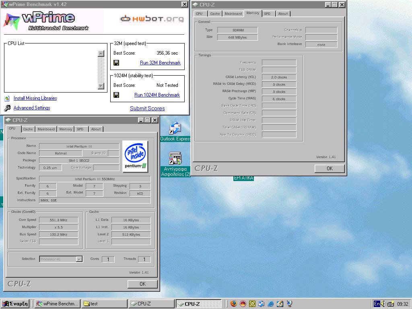
Task: Click the Run 32M Benchmark link
Action: (160, 63)
